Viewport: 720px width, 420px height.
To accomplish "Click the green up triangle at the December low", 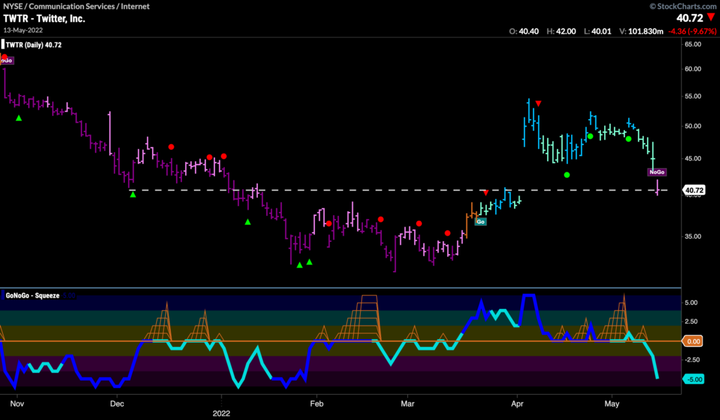I will [133, 195].
